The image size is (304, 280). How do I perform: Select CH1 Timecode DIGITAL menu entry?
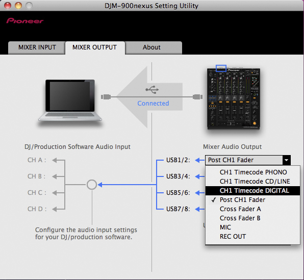click(252, 191)
